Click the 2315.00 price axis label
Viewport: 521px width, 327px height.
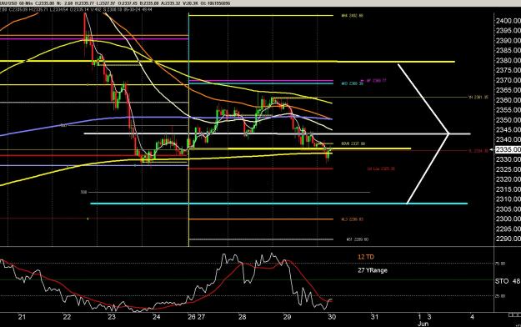click(508, 189)
